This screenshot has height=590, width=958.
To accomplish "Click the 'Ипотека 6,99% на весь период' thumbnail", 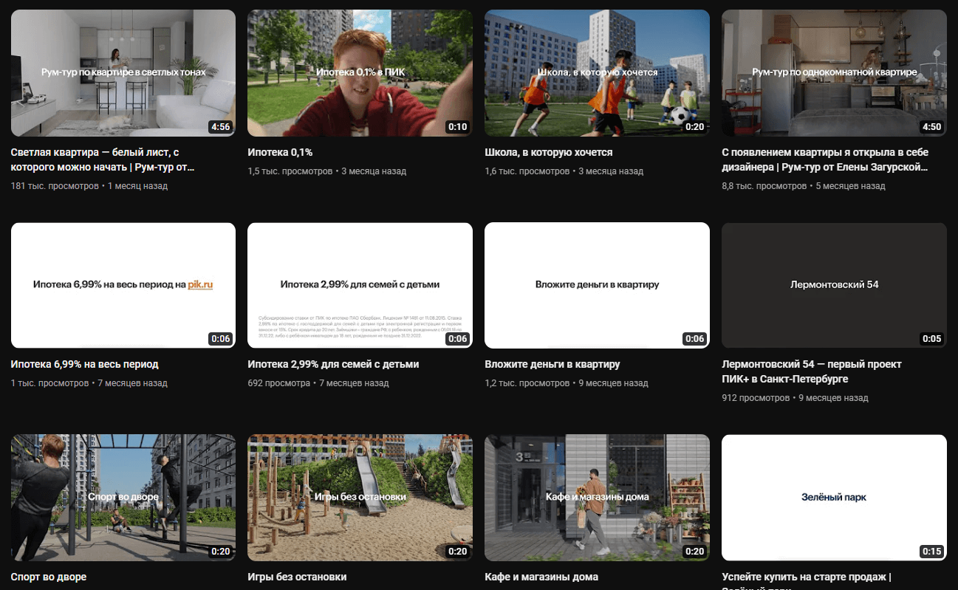I will click(123, 285).
